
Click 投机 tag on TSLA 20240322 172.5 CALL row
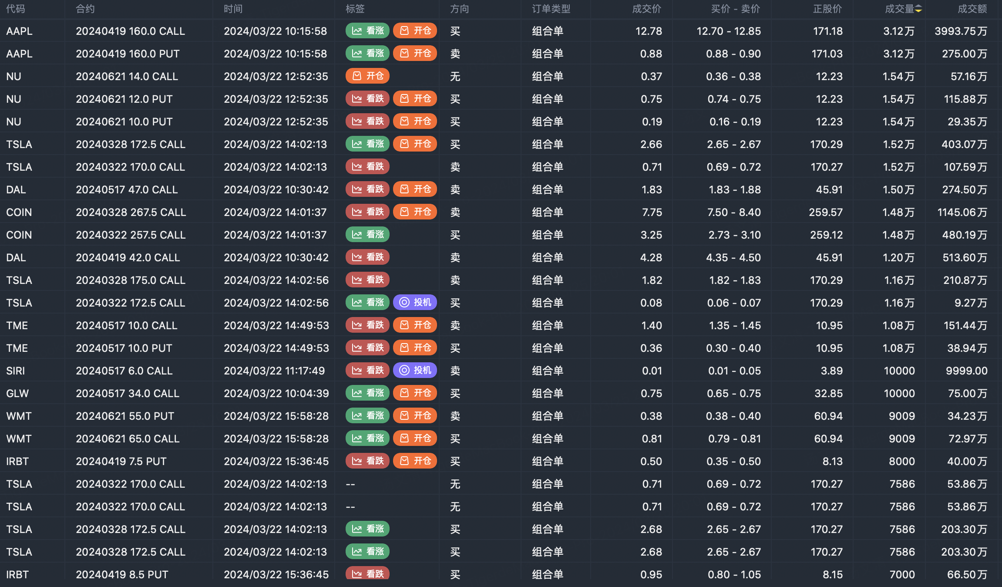click(x=415, y=303)
